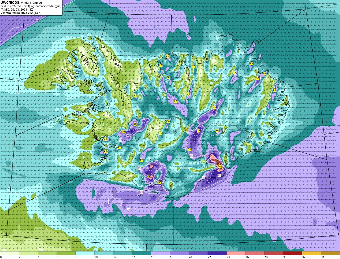This screenshot has width=340, height=259.
Task: Click the dark red swatch between 30 and 32
Action: 292,253
